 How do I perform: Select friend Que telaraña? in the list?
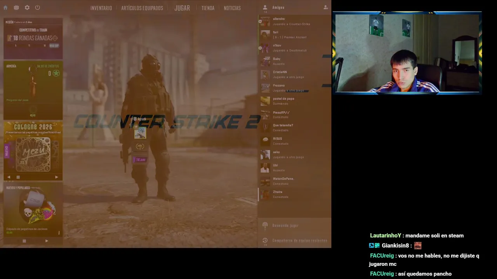[x=294, y=128]
